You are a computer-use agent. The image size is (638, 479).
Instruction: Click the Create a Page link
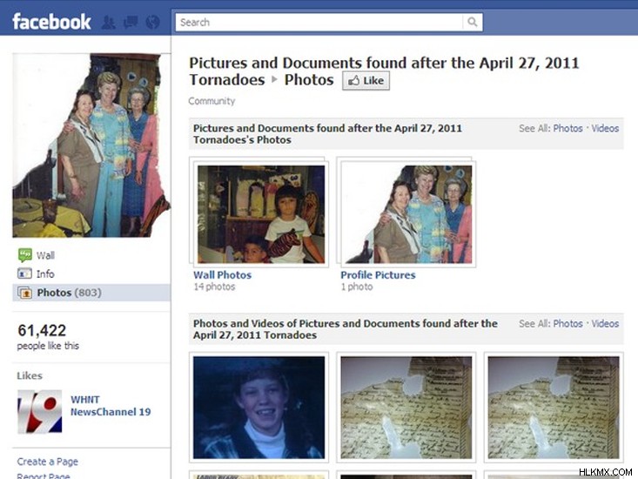[x=47, y=462]
